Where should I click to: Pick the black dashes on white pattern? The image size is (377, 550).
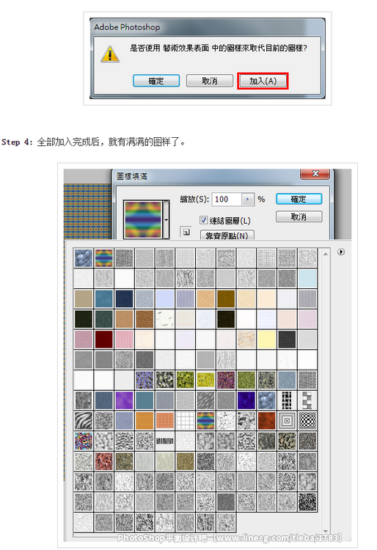(165, 441)
